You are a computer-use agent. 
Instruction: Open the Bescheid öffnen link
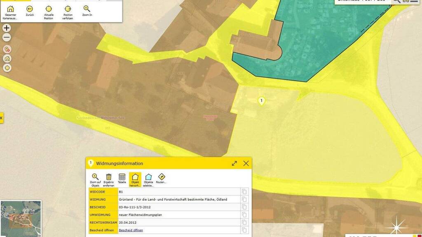coord(131,230)
